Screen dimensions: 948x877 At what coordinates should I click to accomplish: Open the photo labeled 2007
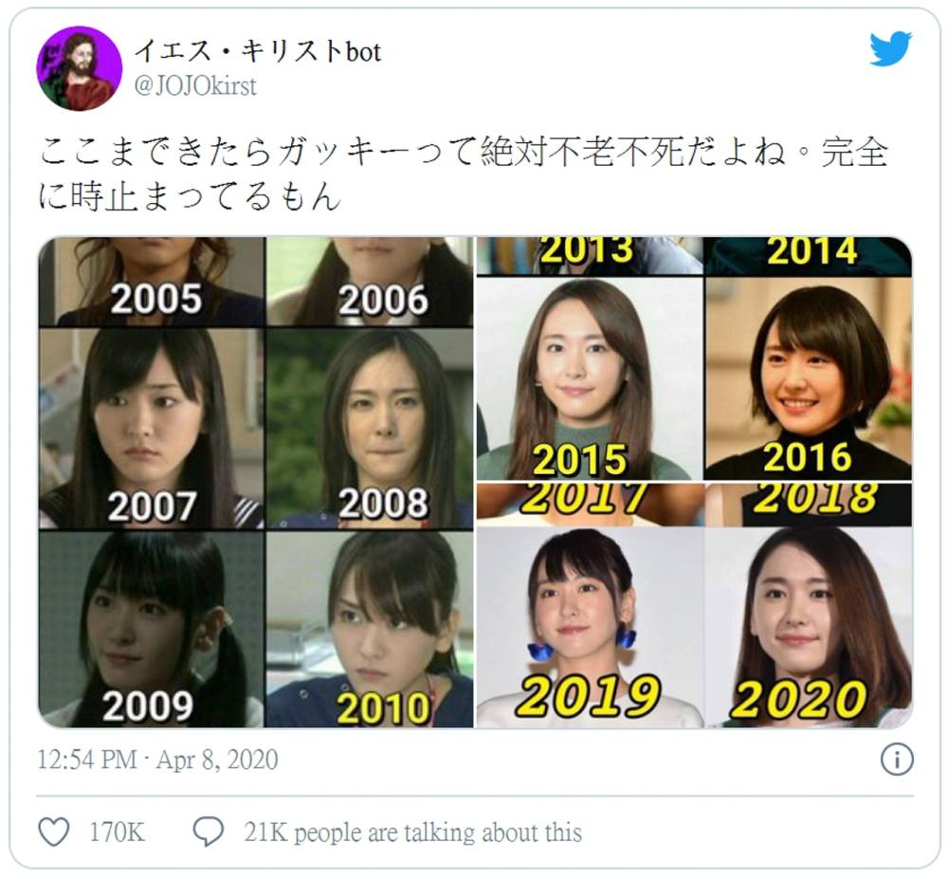pos(151,429)
